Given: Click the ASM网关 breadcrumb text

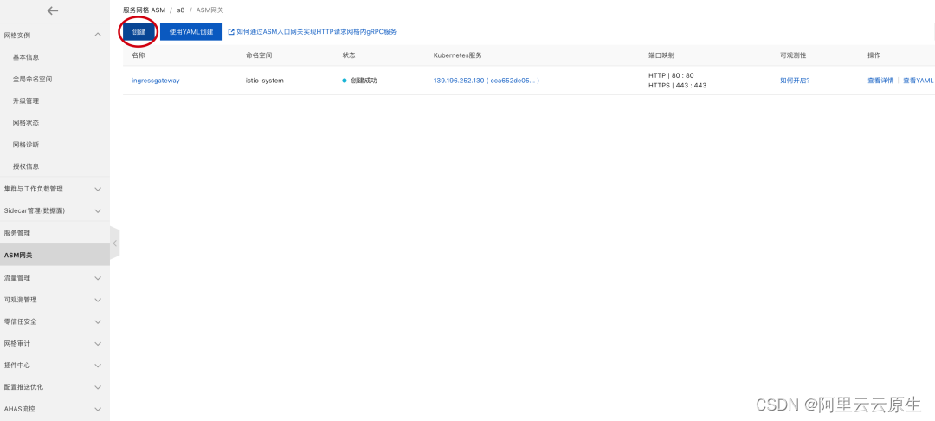Looking at the screenshot, I should coord(210,10).
